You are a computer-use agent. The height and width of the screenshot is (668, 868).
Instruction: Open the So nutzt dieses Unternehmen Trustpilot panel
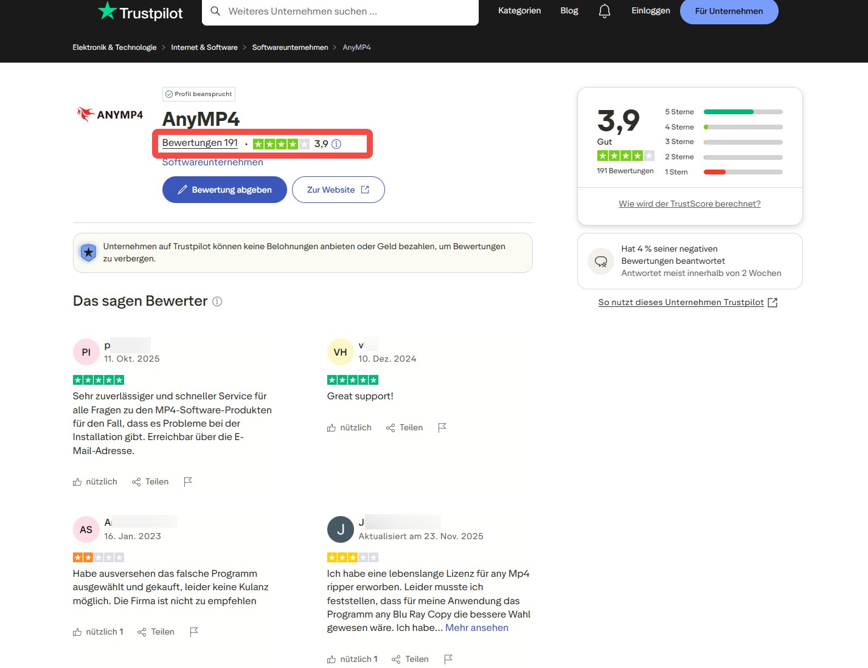[681, 302]
